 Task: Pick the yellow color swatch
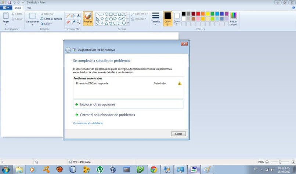point(207,14)
